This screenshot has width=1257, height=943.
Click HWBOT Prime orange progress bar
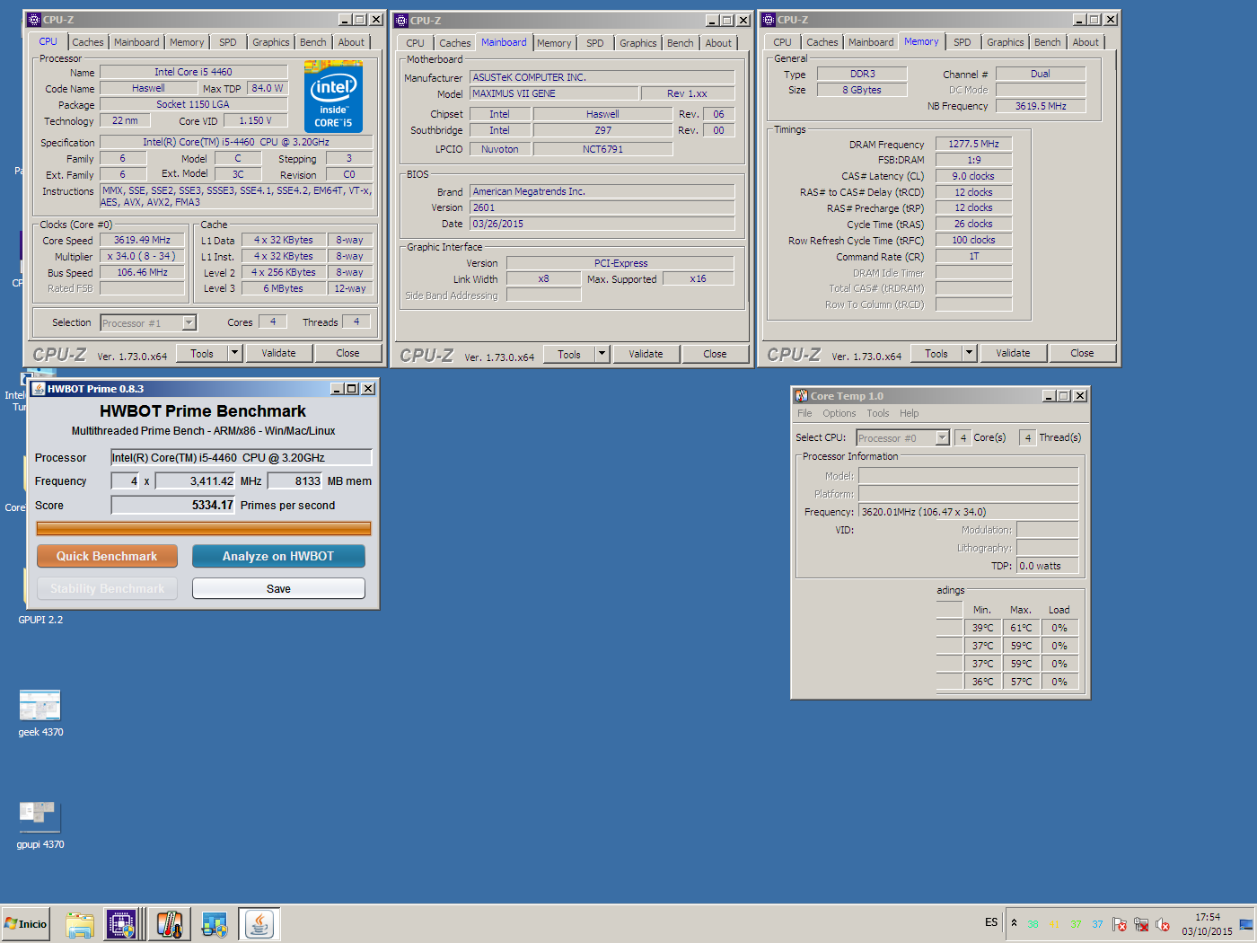tap(204, 529)
